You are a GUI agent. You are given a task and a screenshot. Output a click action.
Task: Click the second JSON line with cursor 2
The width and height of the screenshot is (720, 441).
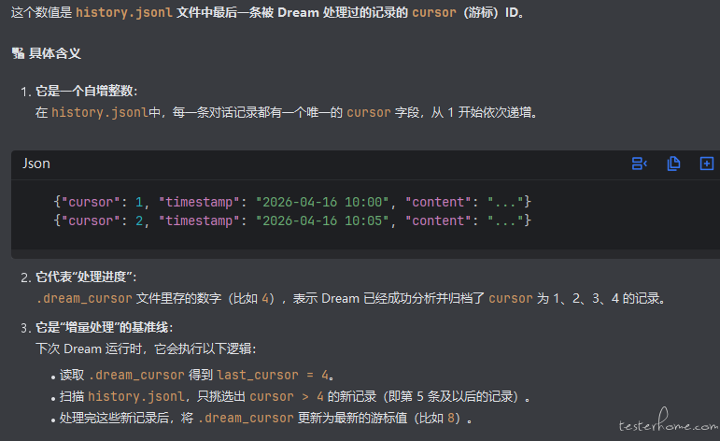[x=292, y=220]
